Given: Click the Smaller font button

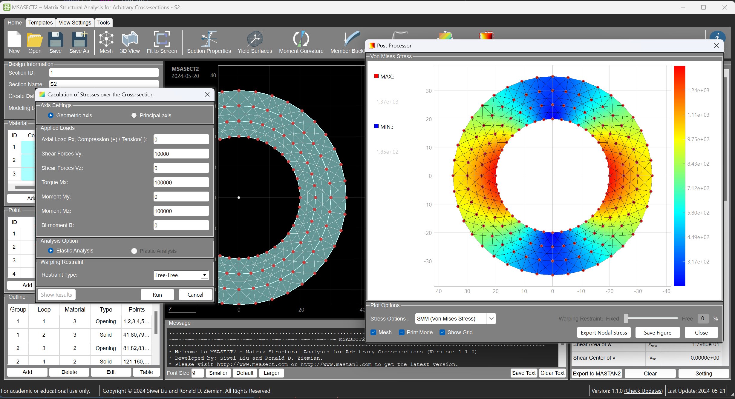Looking at the screenshot, I should [218, 373].
